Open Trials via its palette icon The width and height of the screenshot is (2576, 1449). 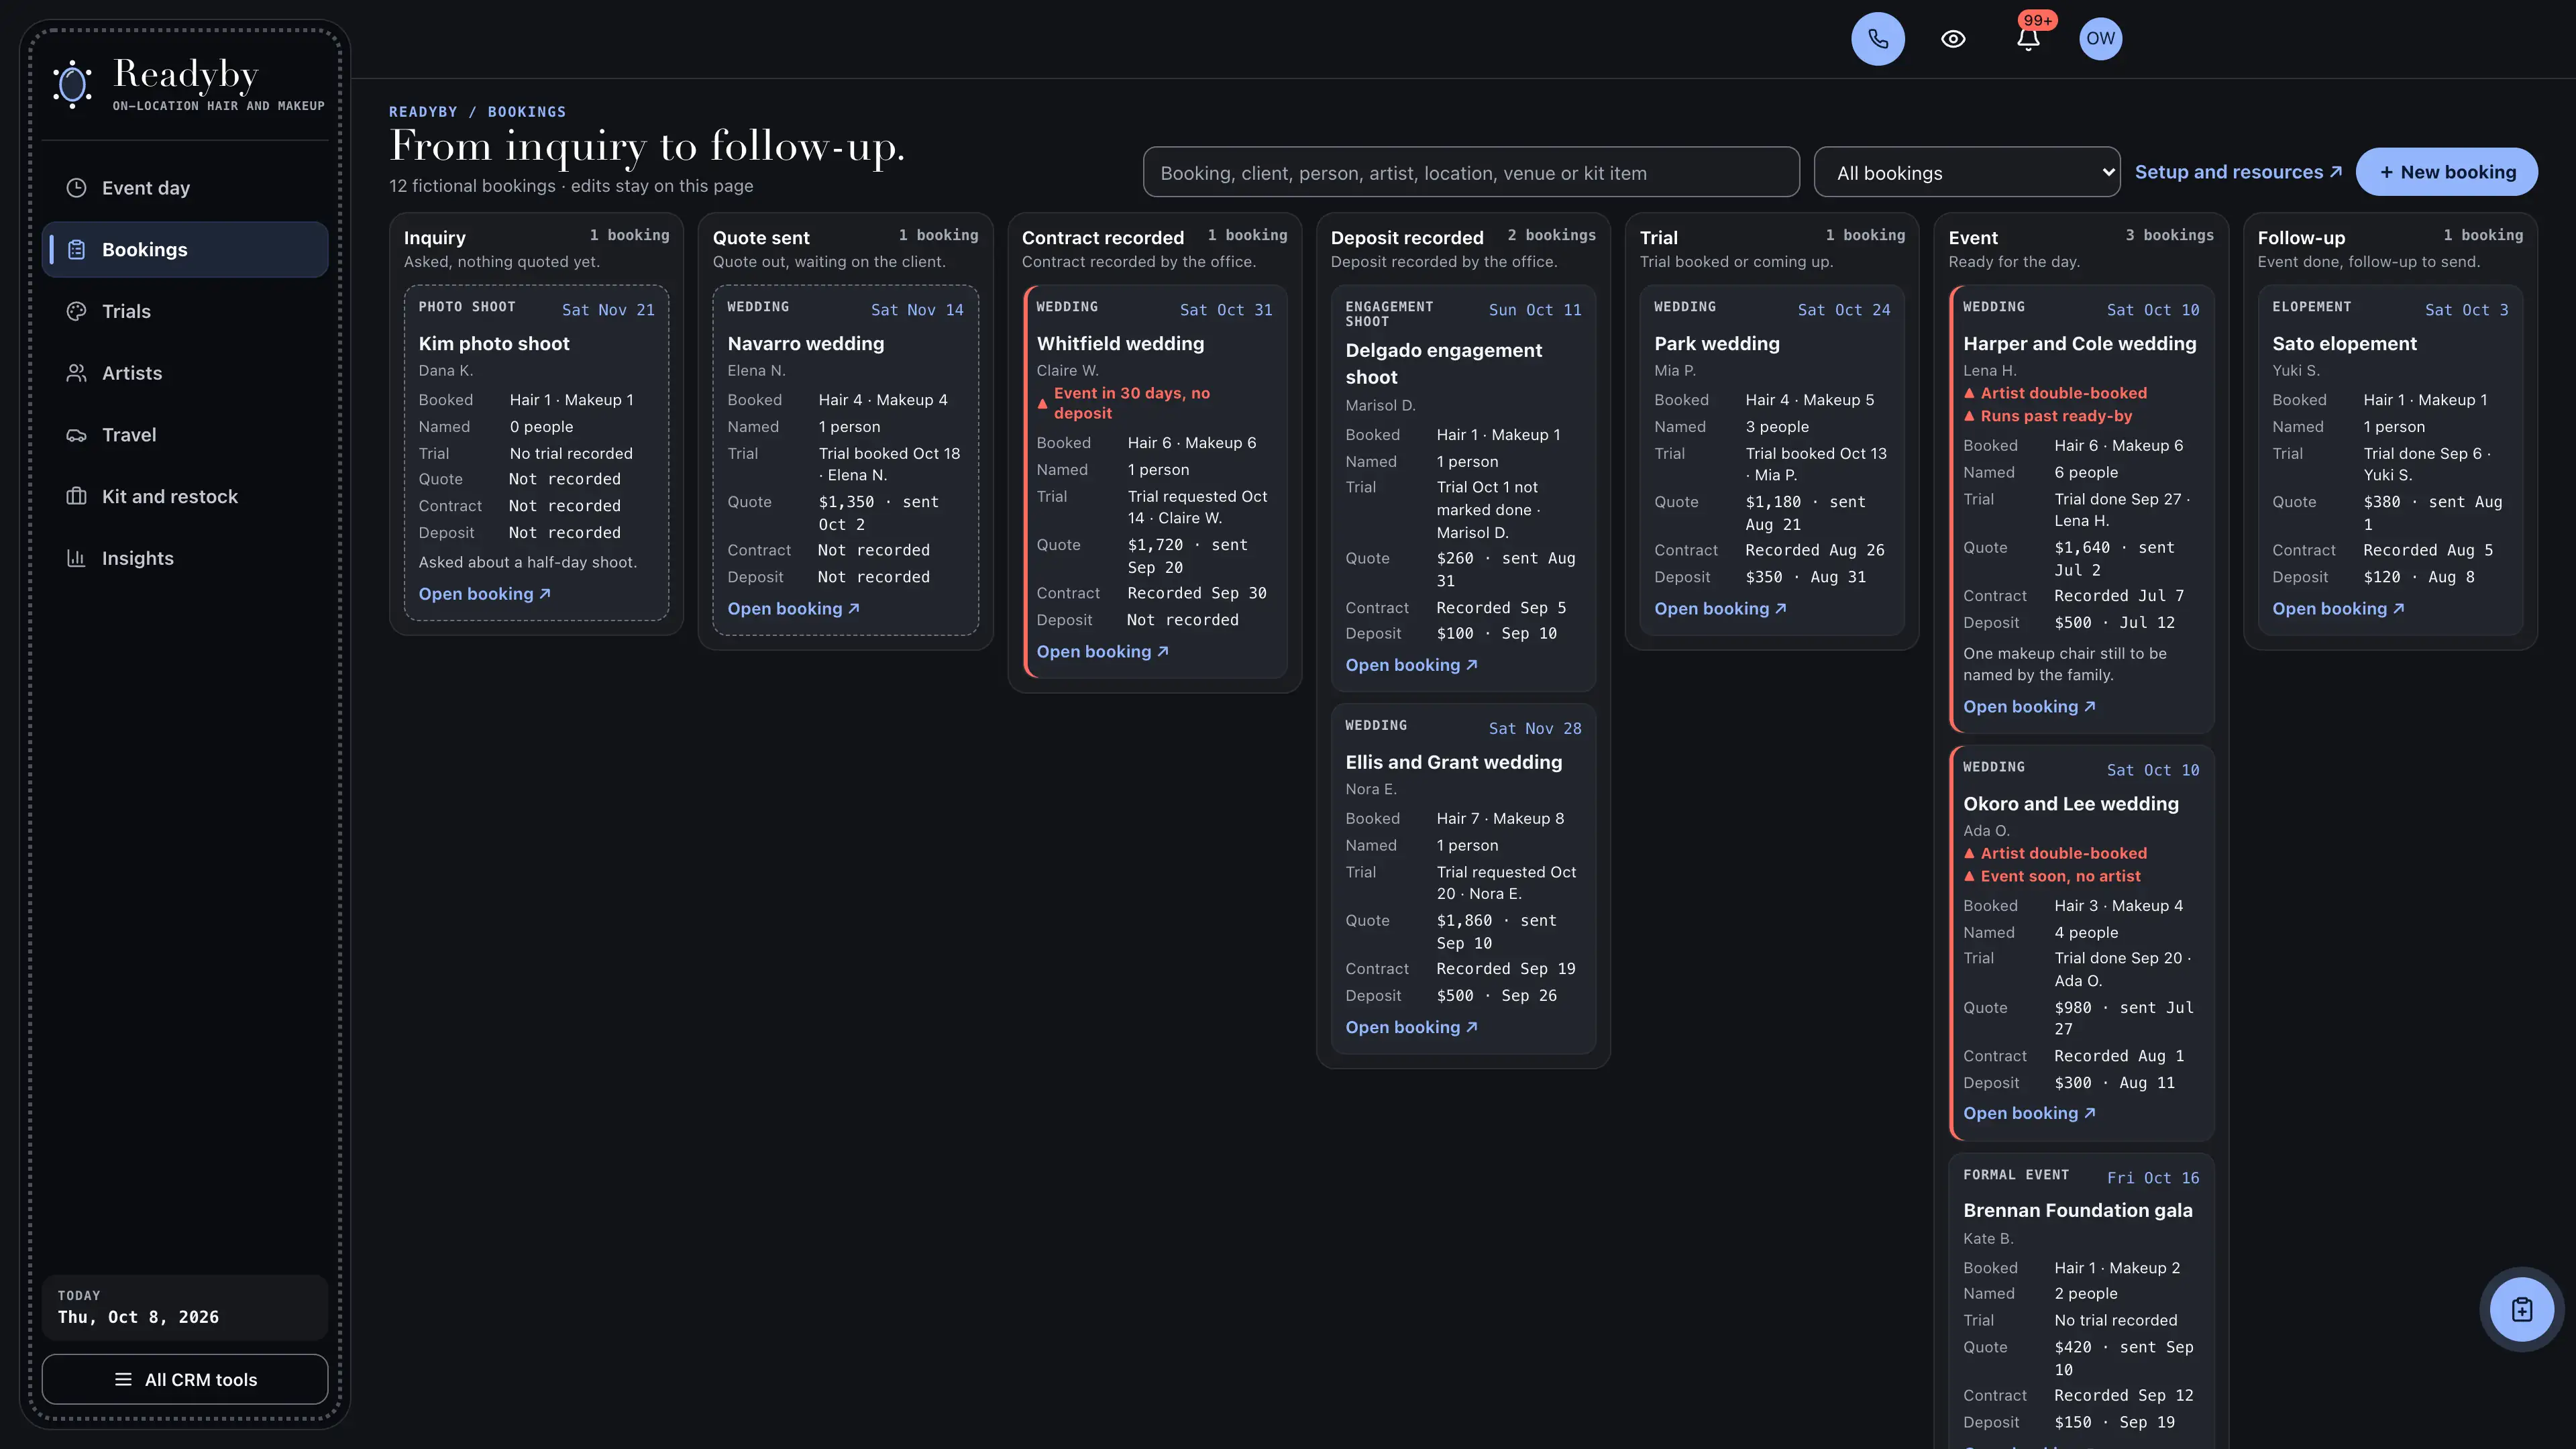coord(76,311)
